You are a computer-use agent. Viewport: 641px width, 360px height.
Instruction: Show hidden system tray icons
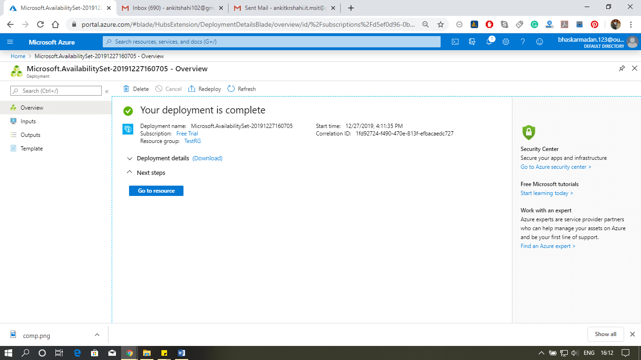pos(541,353)
